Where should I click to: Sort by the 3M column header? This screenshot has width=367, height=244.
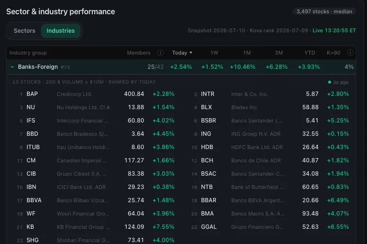[279, 53]
